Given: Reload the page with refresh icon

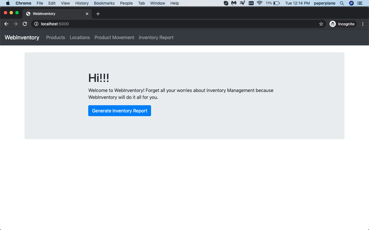Looking at the screenshot, I should pyautogui.click(x=25, y=24).
